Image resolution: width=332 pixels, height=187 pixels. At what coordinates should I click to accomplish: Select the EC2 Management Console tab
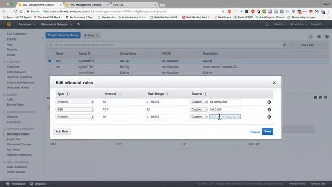(38, 5)
